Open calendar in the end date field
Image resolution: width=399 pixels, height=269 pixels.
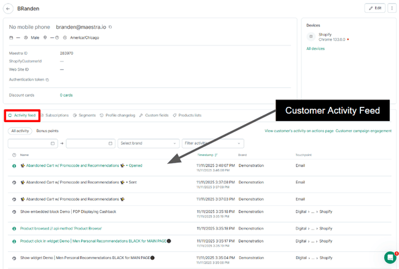(x=110, y=143)
